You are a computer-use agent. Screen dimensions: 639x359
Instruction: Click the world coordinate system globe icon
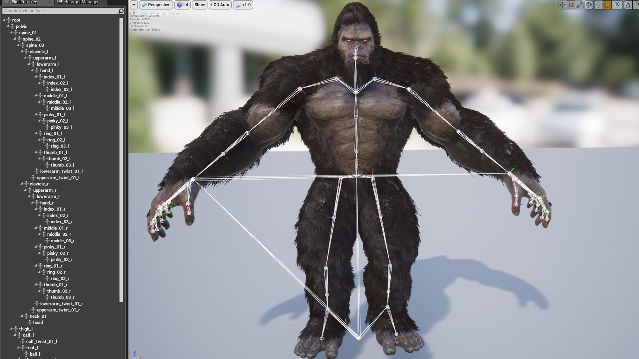coord(589,5)
